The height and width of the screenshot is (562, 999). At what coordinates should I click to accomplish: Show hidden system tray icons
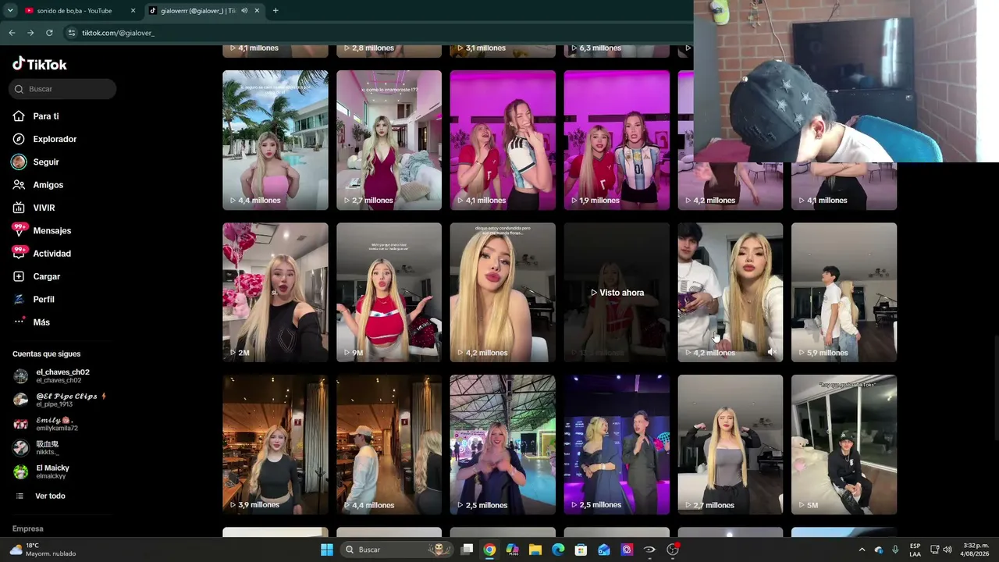tap(862, 550)
